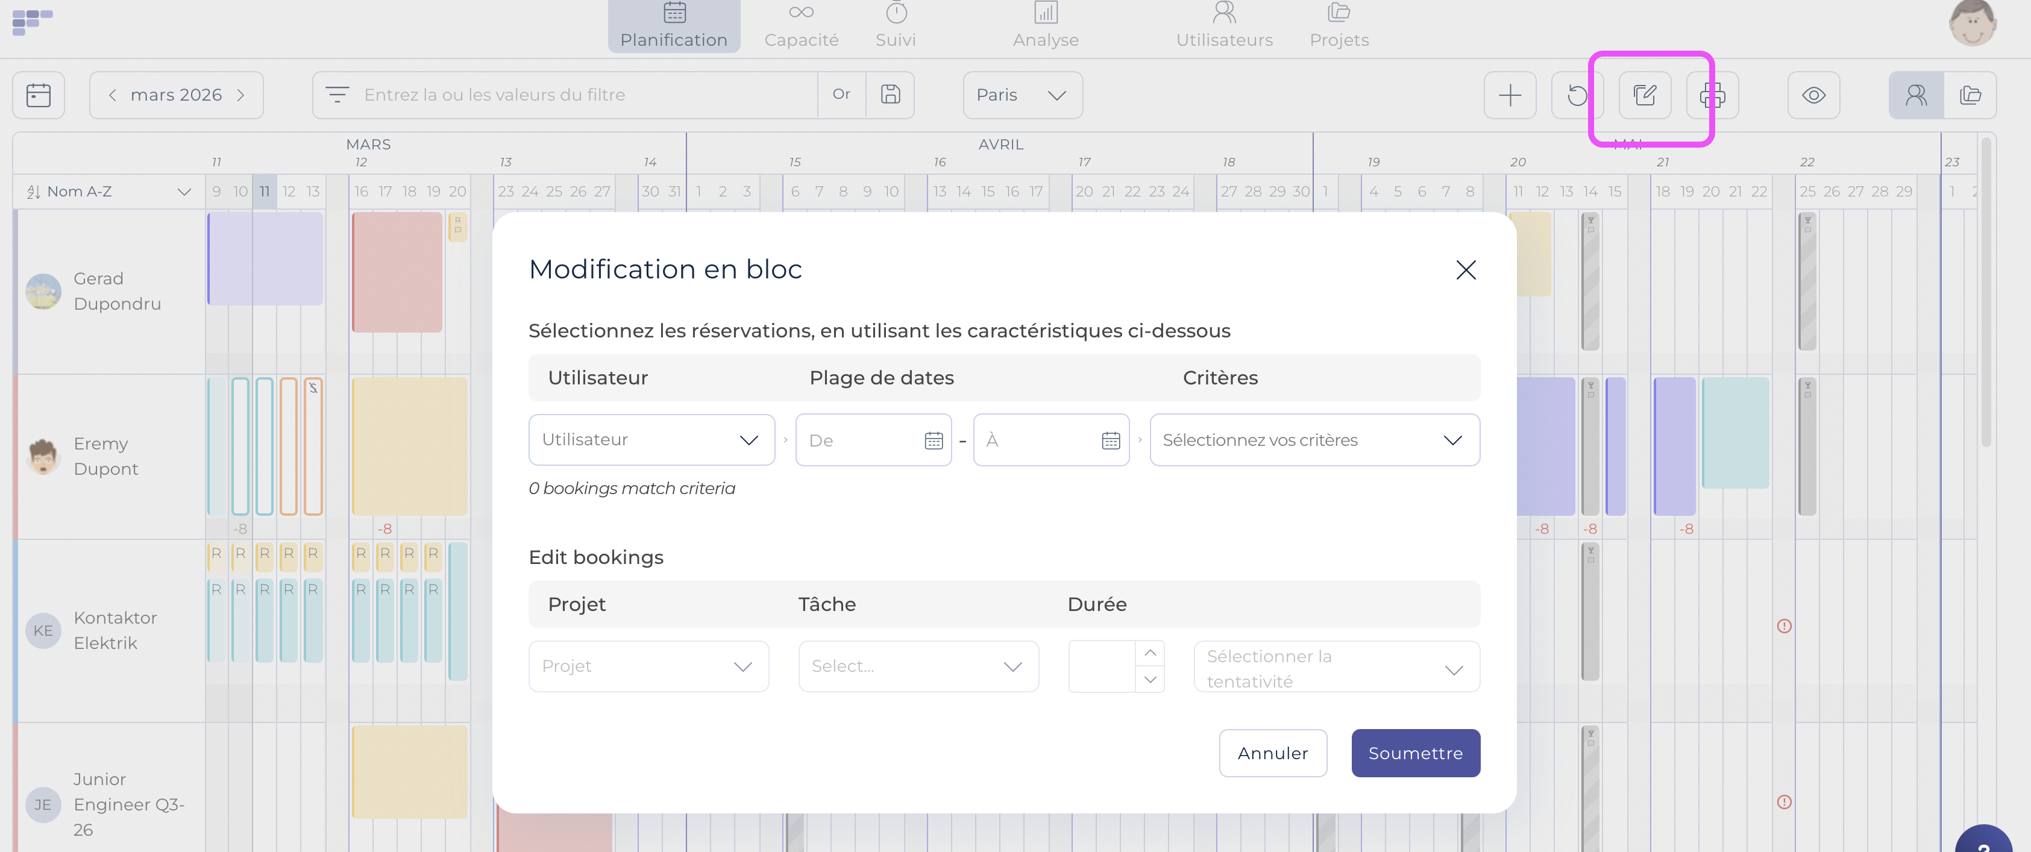Switch to users view toggle

point(1915,95)
